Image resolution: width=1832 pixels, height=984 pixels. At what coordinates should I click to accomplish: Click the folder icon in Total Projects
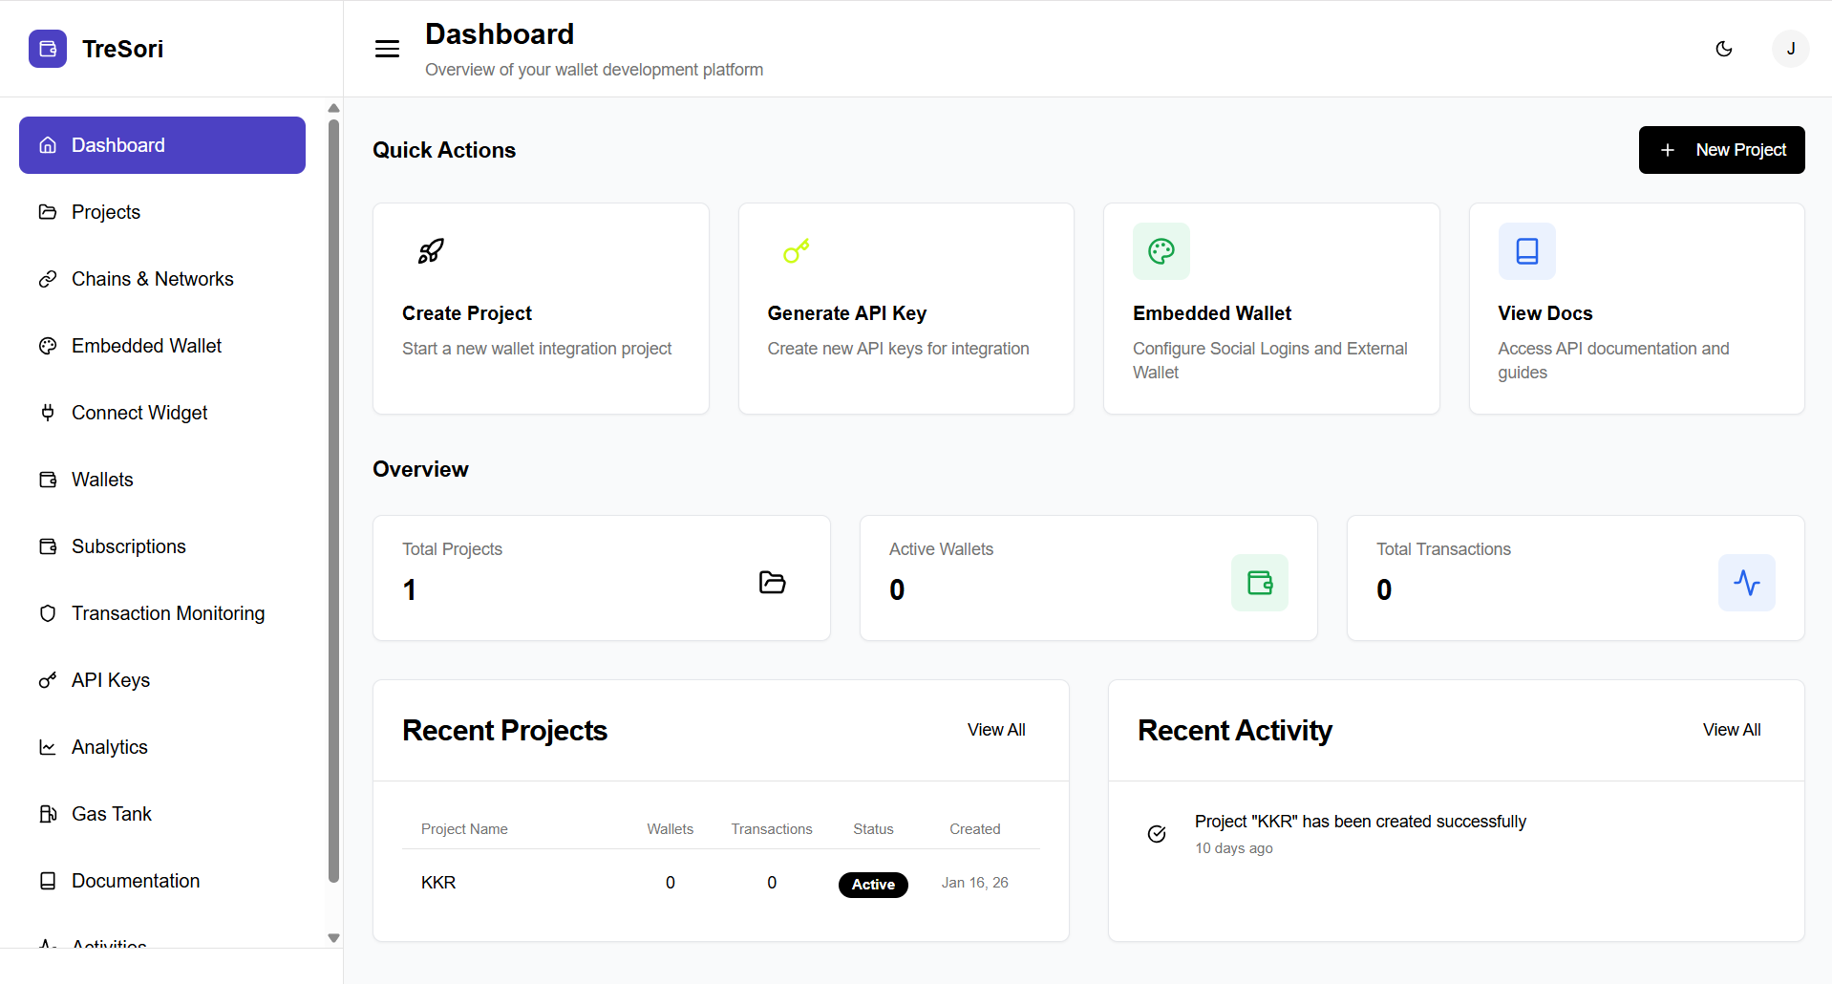pyautogui.click(x=772, y=583)
